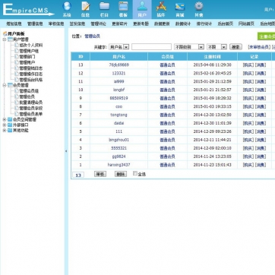275x275 pixels.
Task: Open username tongtong in the member table
Action: [x=119, y=115]
